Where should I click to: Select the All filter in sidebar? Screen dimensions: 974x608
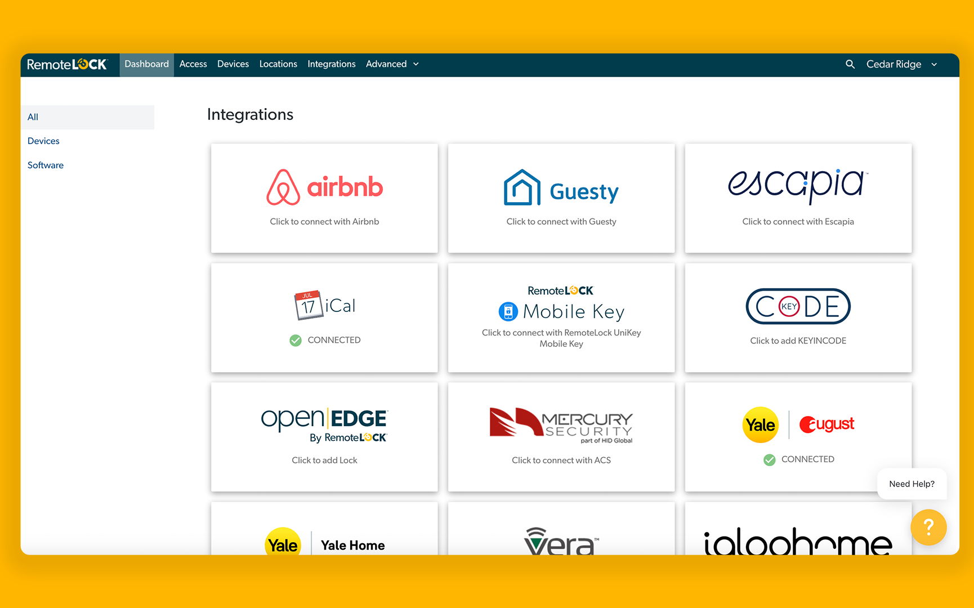(87, 117)
